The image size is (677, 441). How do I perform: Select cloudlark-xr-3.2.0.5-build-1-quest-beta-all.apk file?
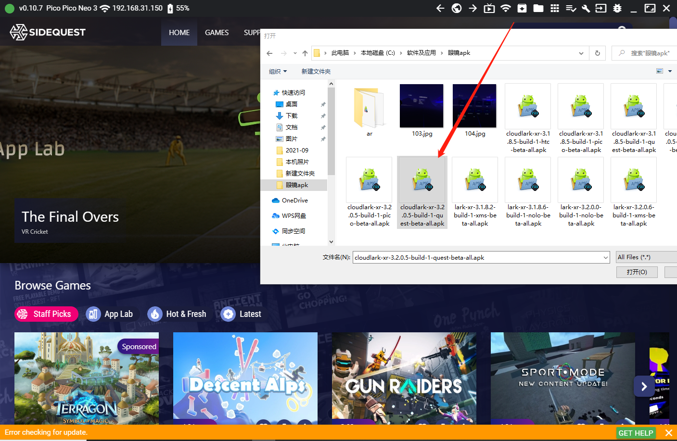tap(422, 192)
